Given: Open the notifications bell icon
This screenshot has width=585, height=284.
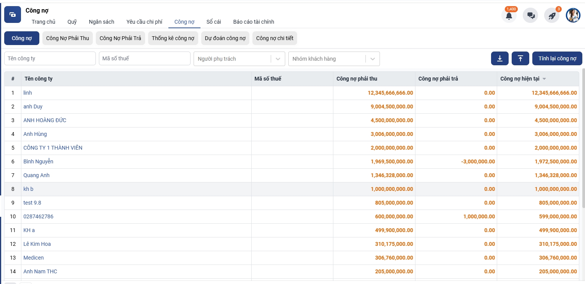Looking at the screenshot, I should 509,16.
